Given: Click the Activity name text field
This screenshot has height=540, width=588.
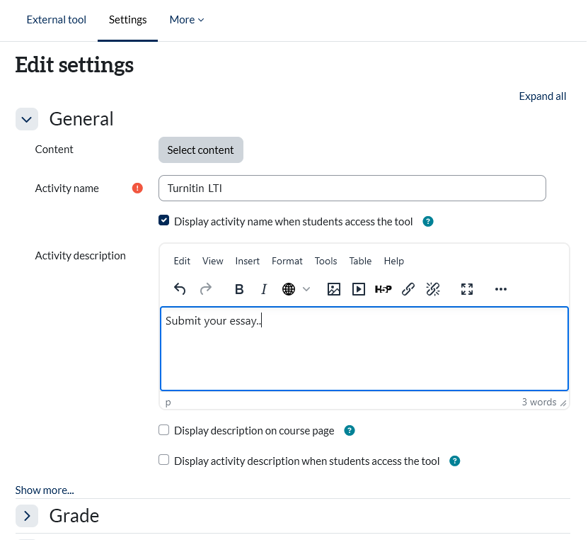Looking at the screenshot, I should [x=352, y=189].
